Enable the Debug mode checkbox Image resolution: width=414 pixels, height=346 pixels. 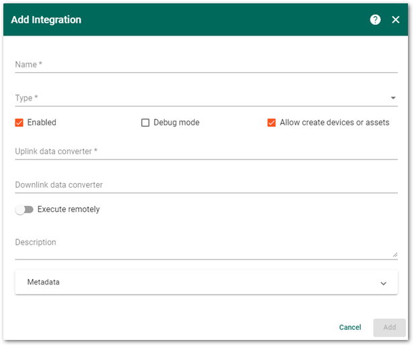pos(145,123)
